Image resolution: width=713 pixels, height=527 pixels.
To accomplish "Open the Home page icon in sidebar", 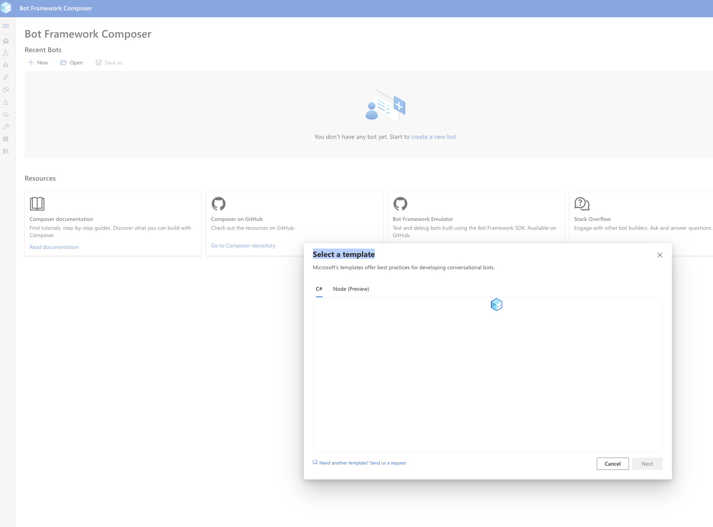I will pos(6,41).
